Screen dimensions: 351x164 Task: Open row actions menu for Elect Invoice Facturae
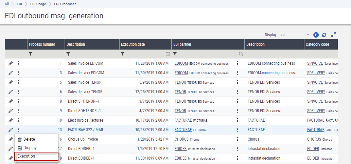tap(19, 120)
